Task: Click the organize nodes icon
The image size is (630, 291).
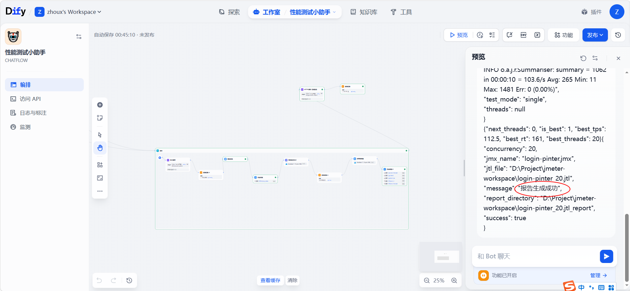Action: tap(100, 165)
